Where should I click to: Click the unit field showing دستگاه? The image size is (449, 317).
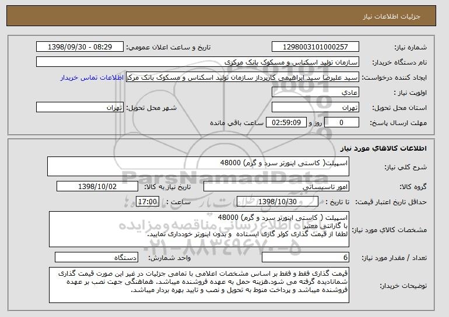point(96,257)
